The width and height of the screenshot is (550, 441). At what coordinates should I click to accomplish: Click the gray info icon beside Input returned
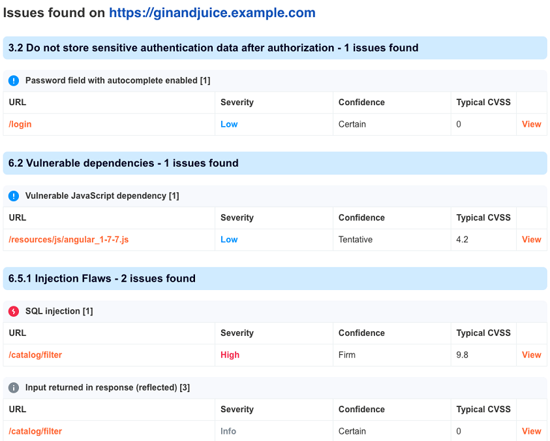pyautogui.click(x=14, y=387)
